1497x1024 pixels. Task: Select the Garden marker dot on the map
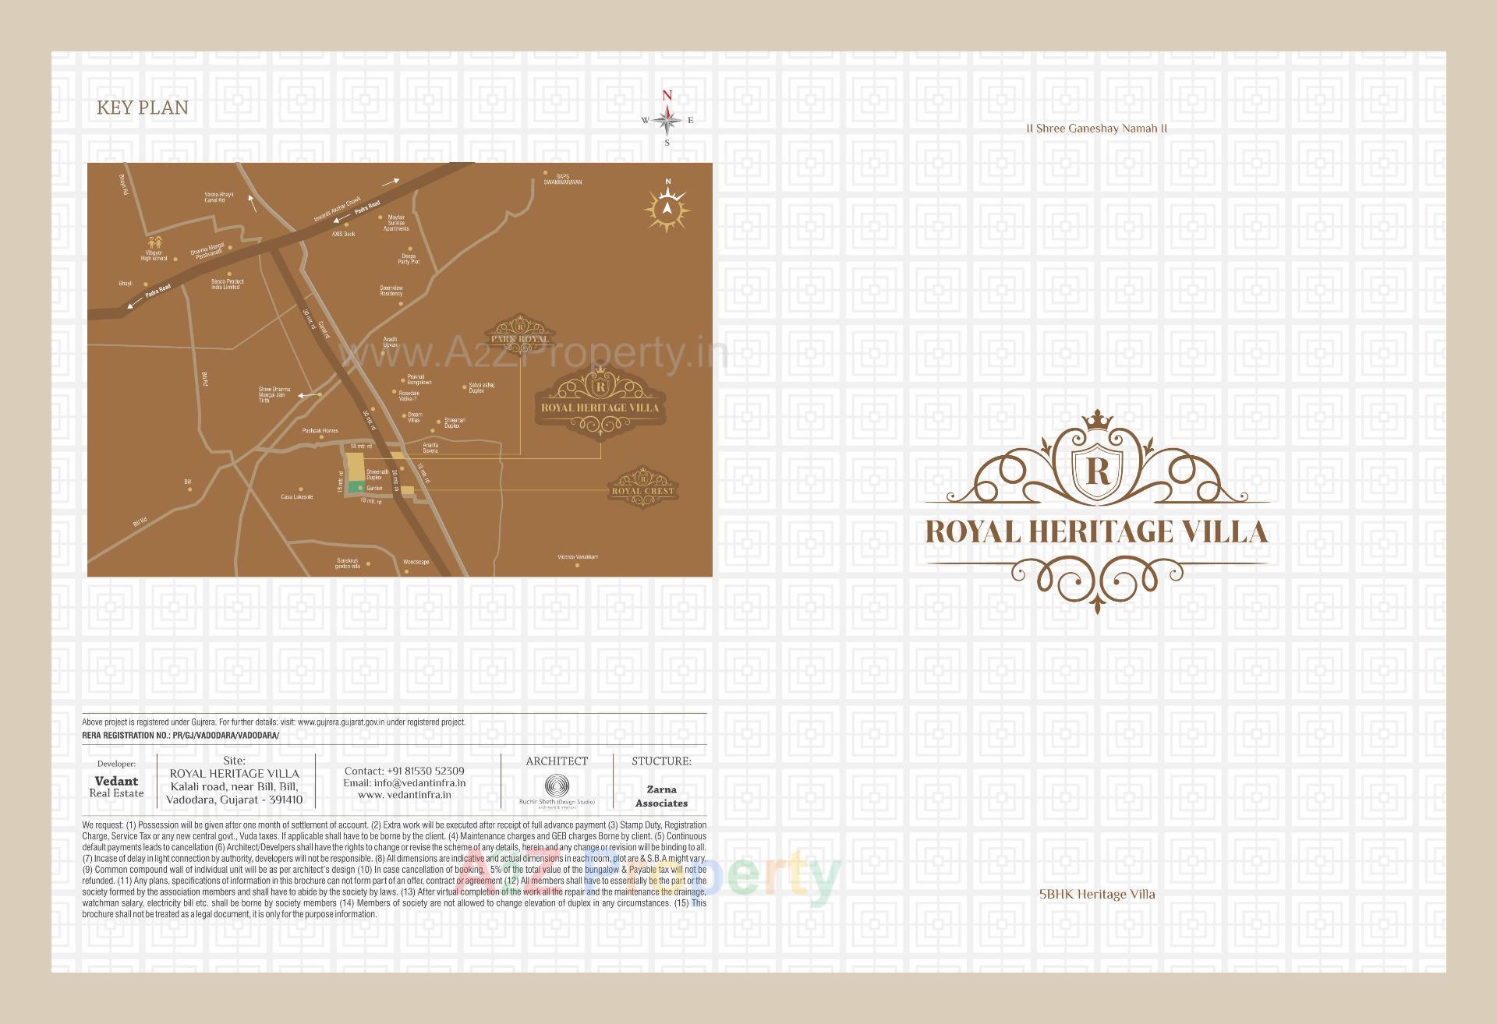point(359,486)
